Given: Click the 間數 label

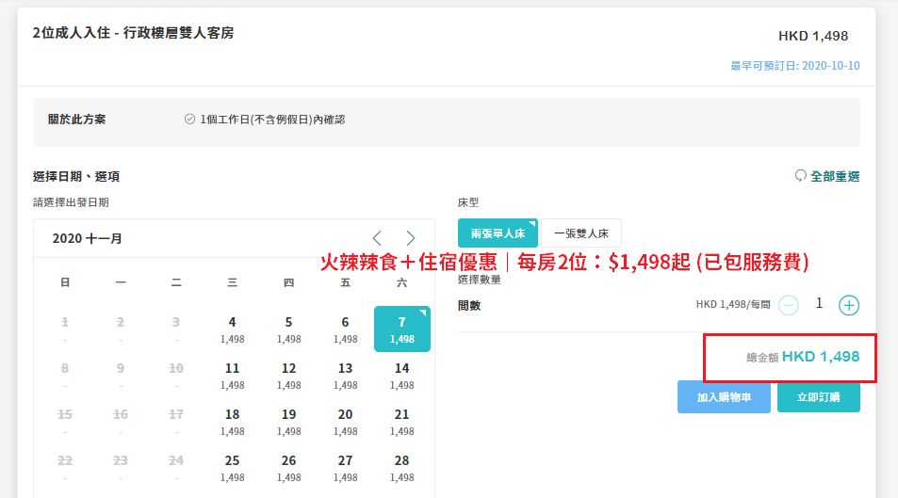Looking at the screenshot, I should [x=469, y=306].
